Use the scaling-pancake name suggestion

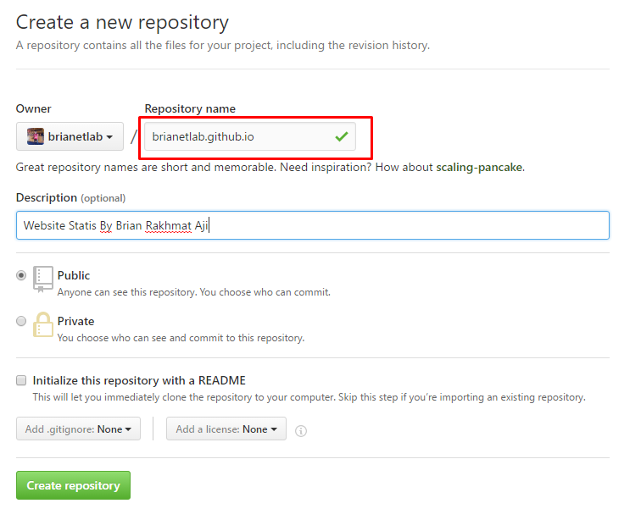point(479,168)
